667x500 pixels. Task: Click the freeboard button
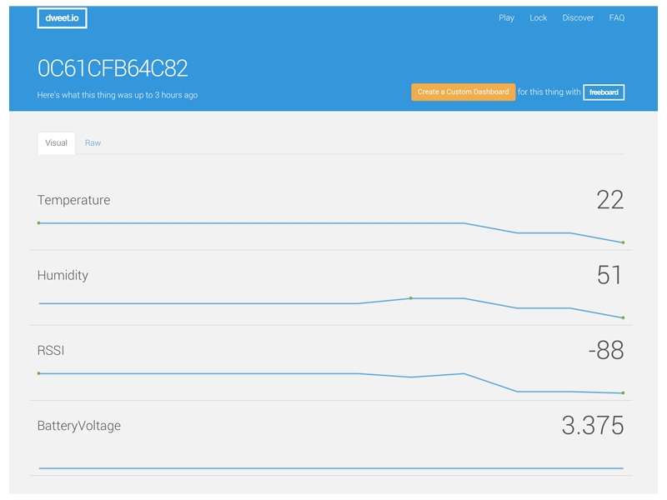[604, 92]
